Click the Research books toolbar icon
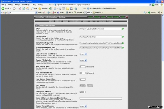The height and width of the screenshot is (109, 164). [71, 8]
